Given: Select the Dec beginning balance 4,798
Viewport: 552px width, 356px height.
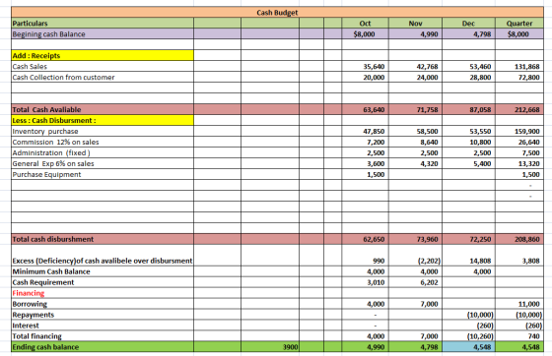Looking at the screenshot, I should 468,34.
